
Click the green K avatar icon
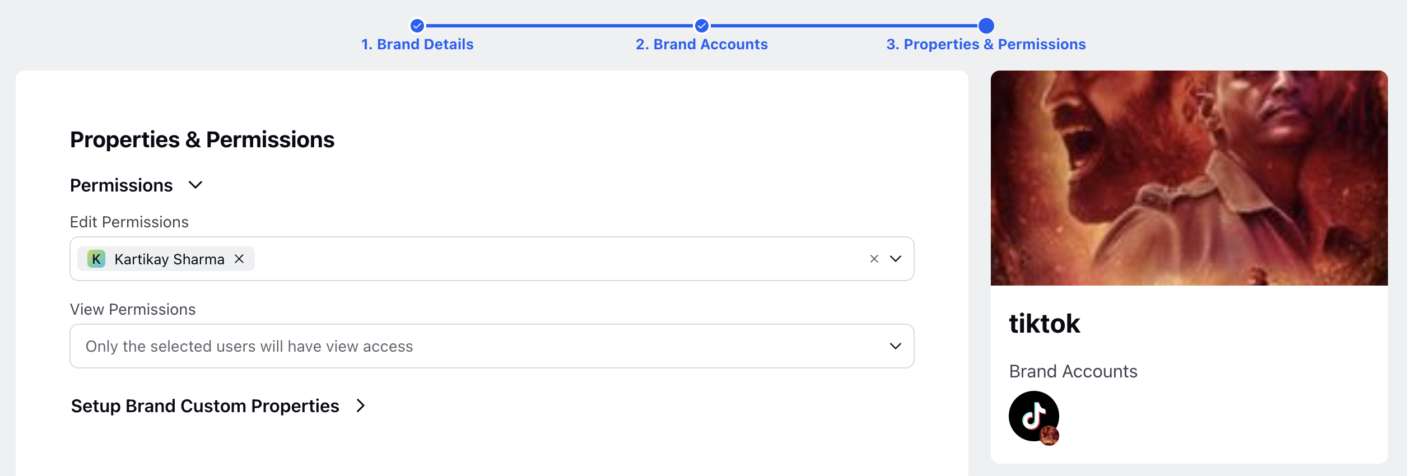click(x=96, y=259)
